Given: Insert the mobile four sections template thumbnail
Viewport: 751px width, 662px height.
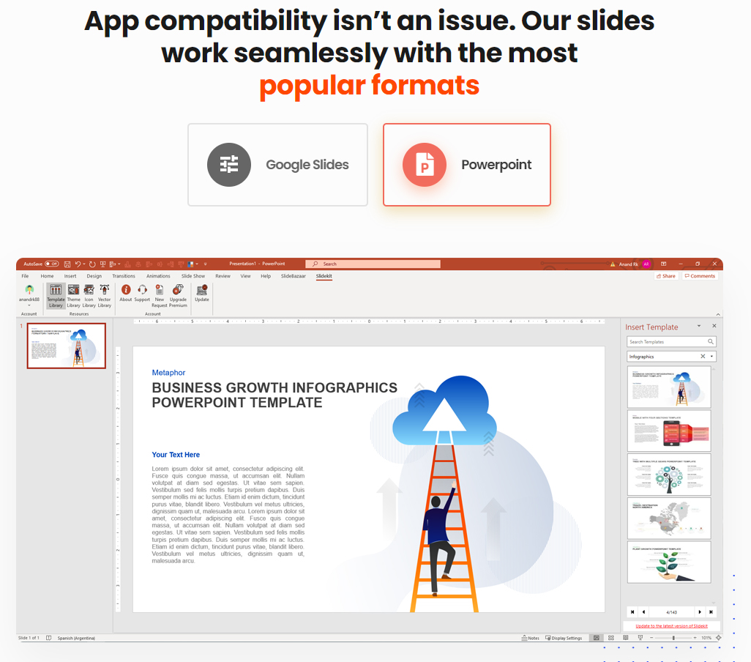Looking at the screenshot, I should (669, 431).
